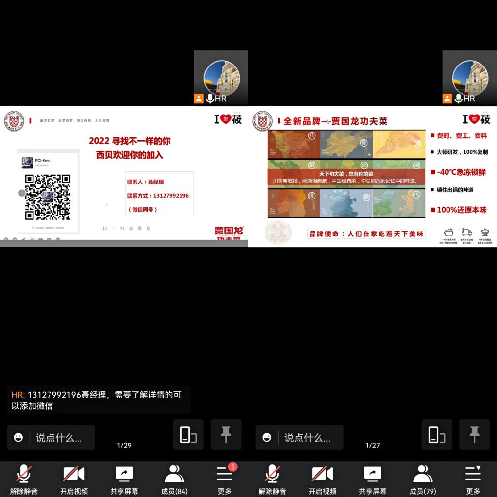Open 更多 menu showing red badge 1
497x497 pixels.
pos(225,479)
